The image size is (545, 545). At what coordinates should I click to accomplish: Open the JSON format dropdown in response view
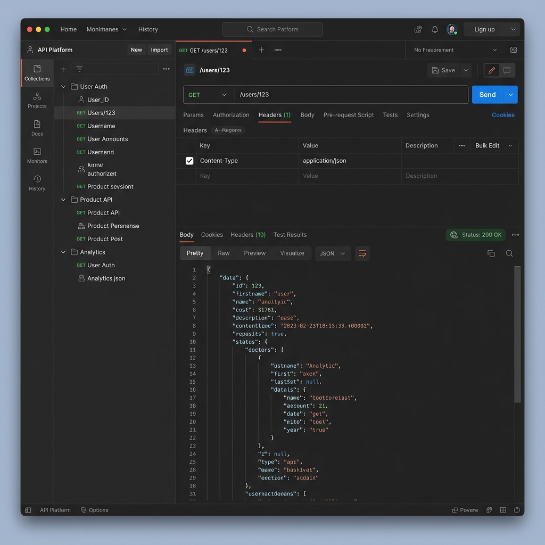point(332,253)
